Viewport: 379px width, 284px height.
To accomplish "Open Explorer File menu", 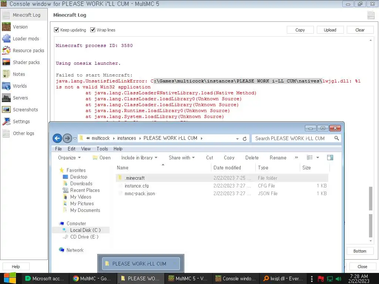I will pyautogui.click(x=58, y=149).
